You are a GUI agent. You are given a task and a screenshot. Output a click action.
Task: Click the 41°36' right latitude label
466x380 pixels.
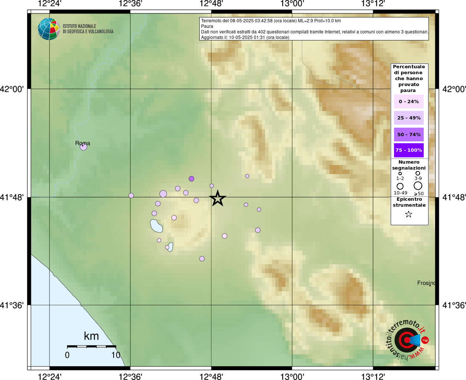pos(454,305)
